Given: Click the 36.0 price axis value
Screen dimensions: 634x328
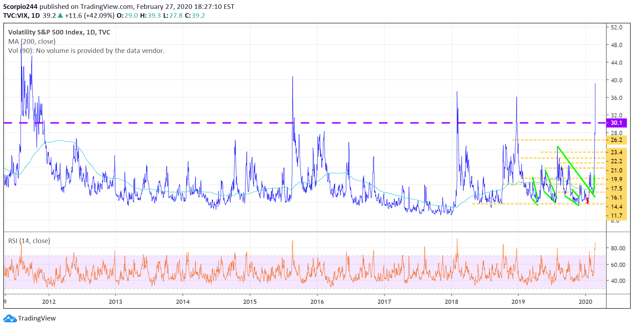Looking at the screenshot, I should [617, 98].
